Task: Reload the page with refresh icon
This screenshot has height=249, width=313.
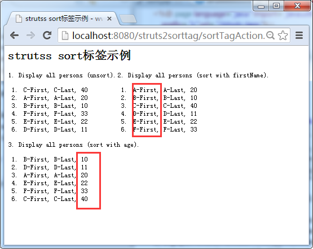Action: [47, 36]
